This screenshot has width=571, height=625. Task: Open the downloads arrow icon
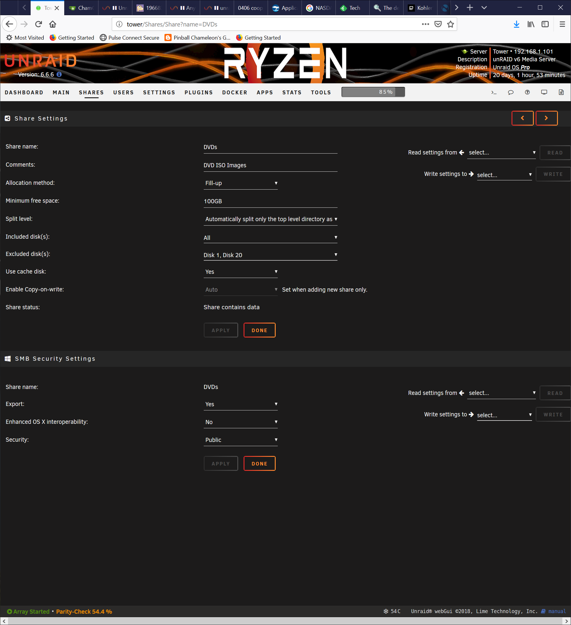[x=517, y=24]
